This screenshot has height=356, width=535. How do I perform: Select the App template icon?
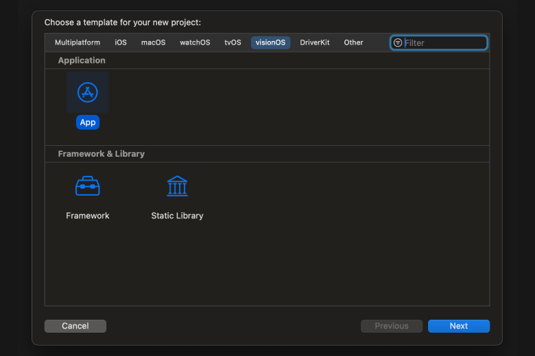click(x=88, y=92)
